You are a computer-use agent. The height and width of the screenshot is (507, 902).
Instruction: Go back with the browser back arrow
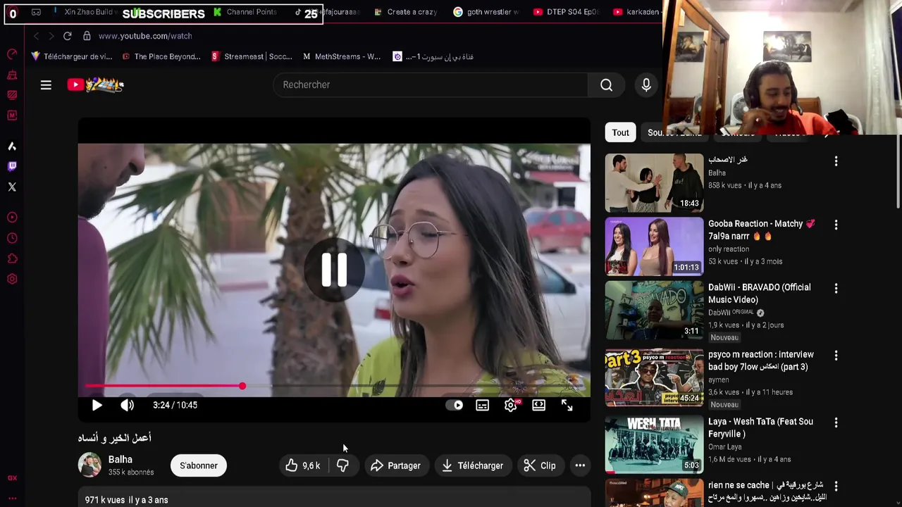tap(36, 36)
